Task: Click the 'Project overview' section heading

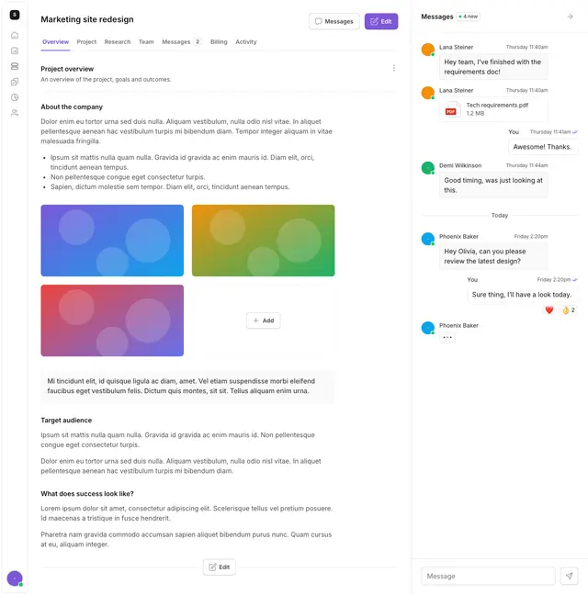Action: click(67, 69)
